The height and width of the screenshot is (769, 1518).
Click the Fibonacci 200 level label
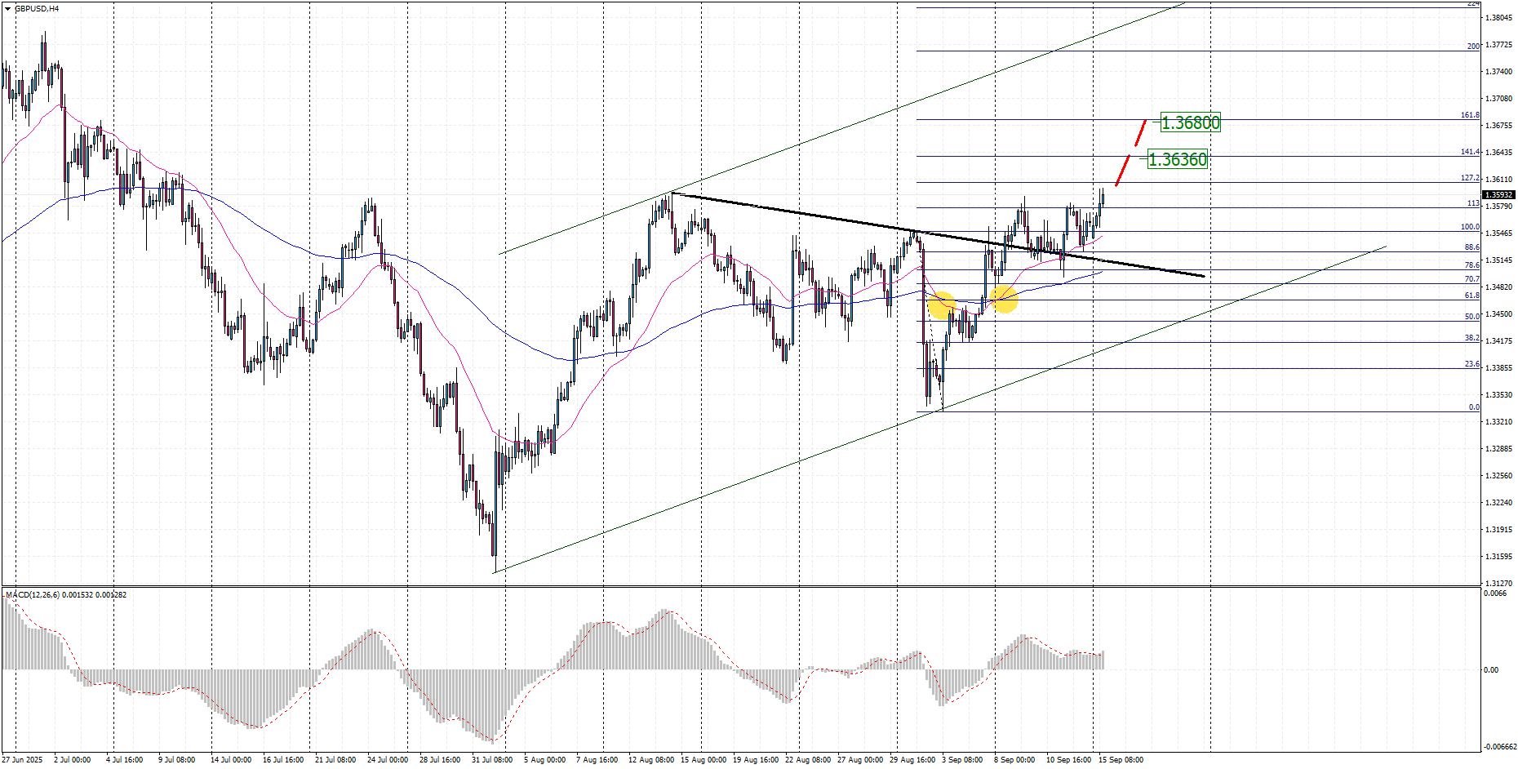pyautogui.click(x=1472, y=47)
